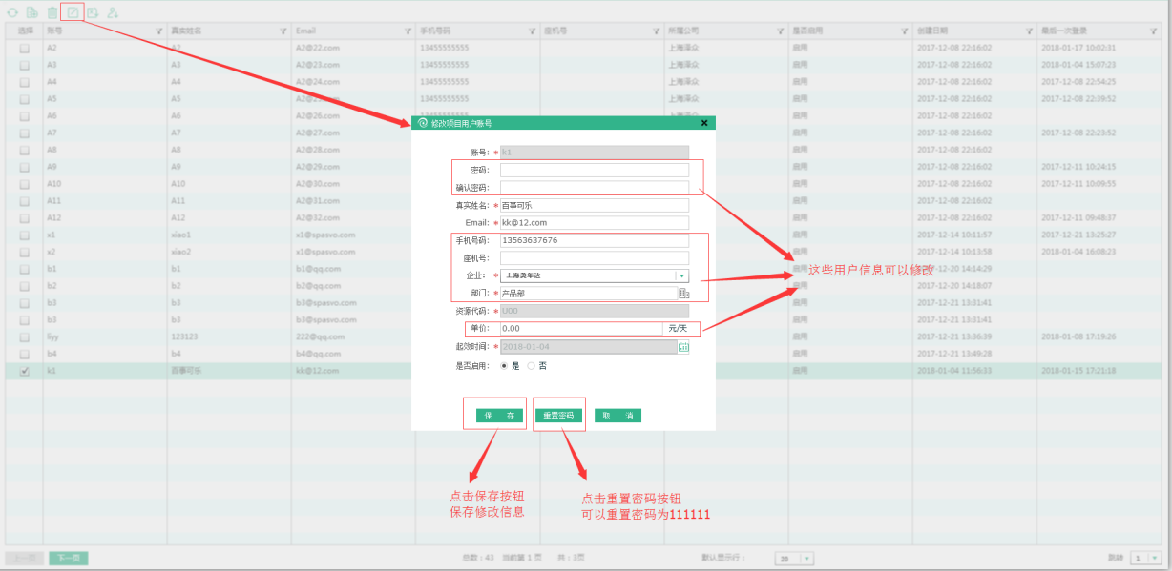Click the 保存 save button

click(x=499, y=416)
